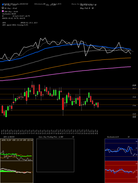Click the 'Intra Day Trading Price & MR' title

51,137
